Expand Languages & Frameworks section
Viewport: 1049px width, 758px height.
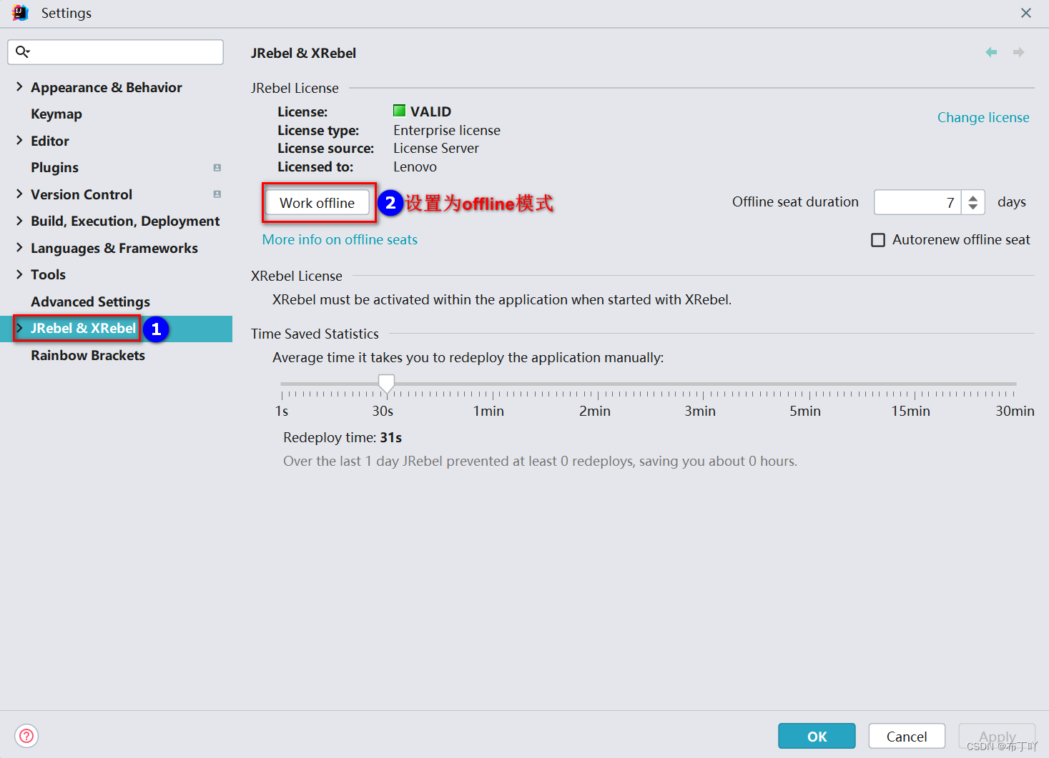coord(19,248)
